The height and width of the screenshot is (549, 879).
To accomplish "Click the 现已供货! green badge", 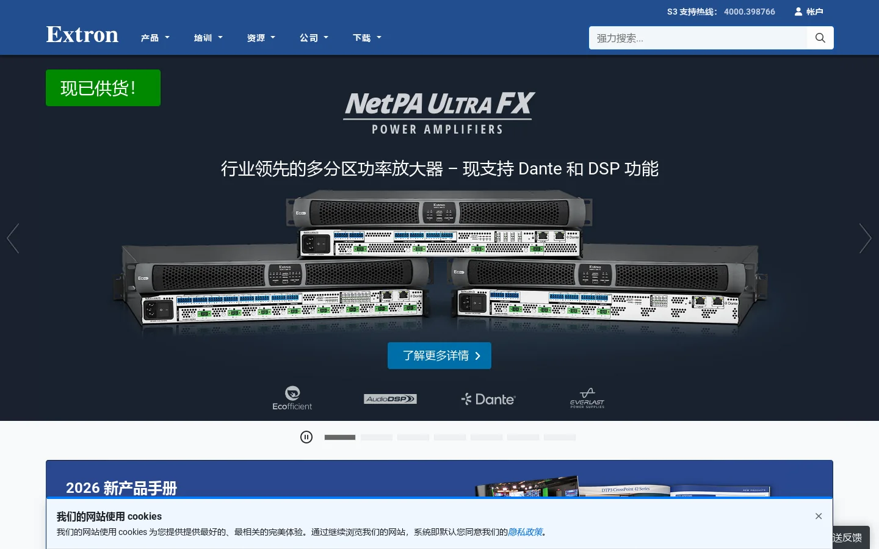I will pos(103,88).
